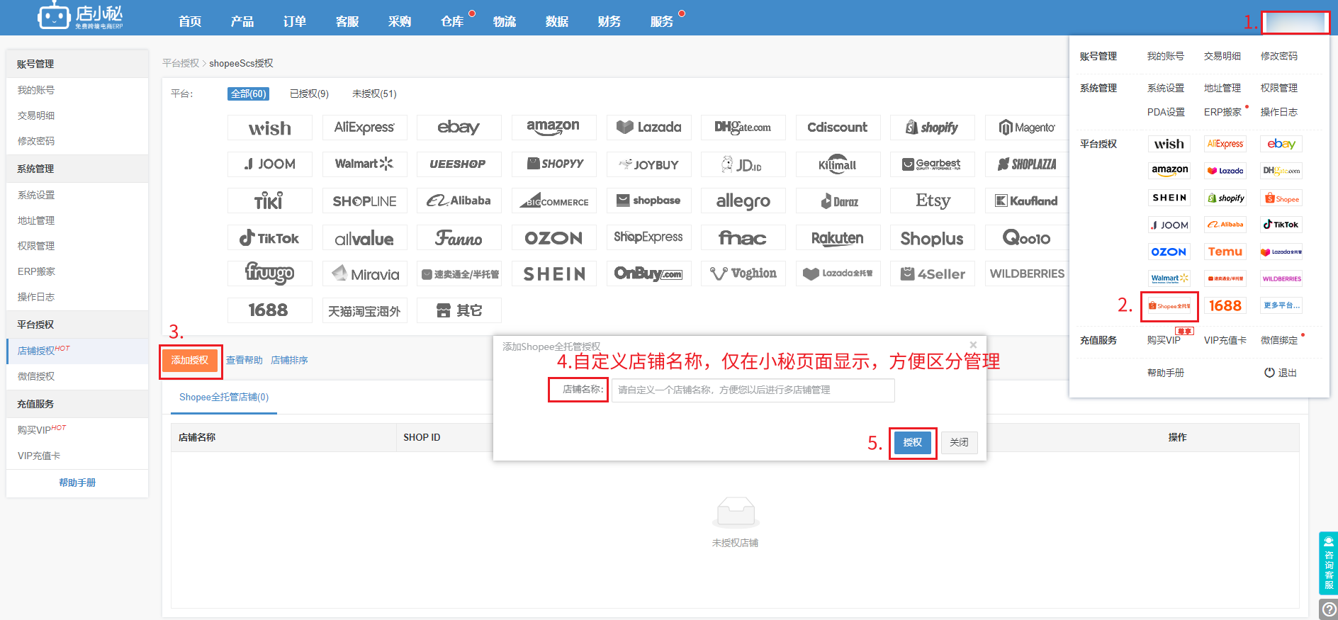The width and height of the screenshot is (1338, 620).
Task: Select the wish platform logo in the grid
Action: 270,128
